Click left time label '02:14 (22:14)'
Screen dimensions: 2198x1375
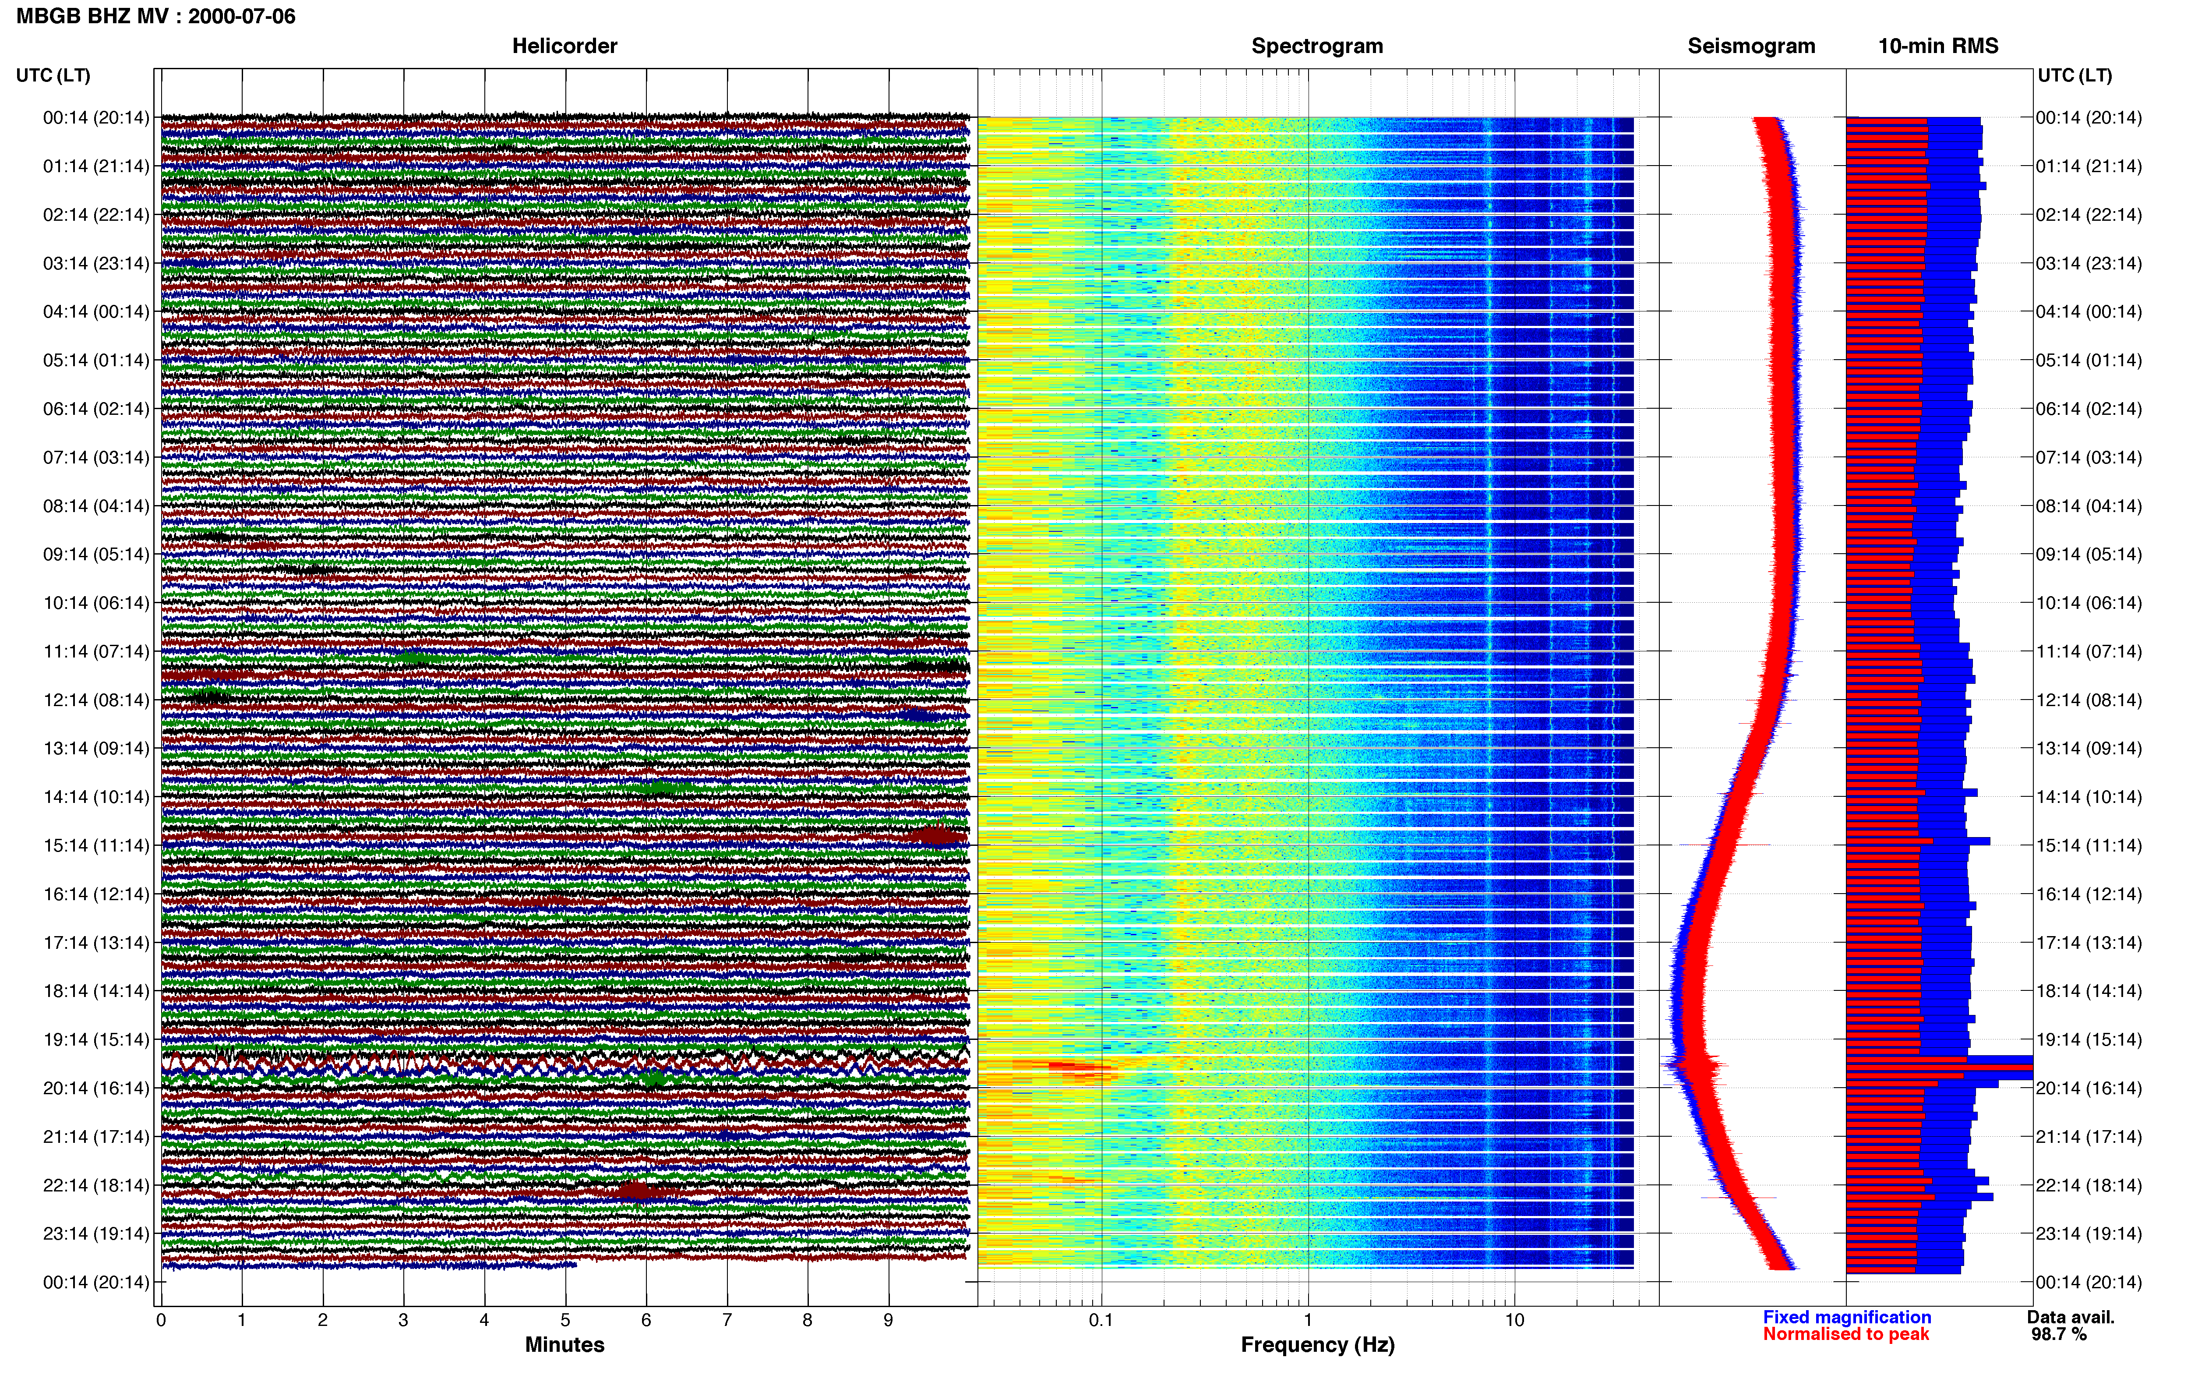[x=96, y=215]
